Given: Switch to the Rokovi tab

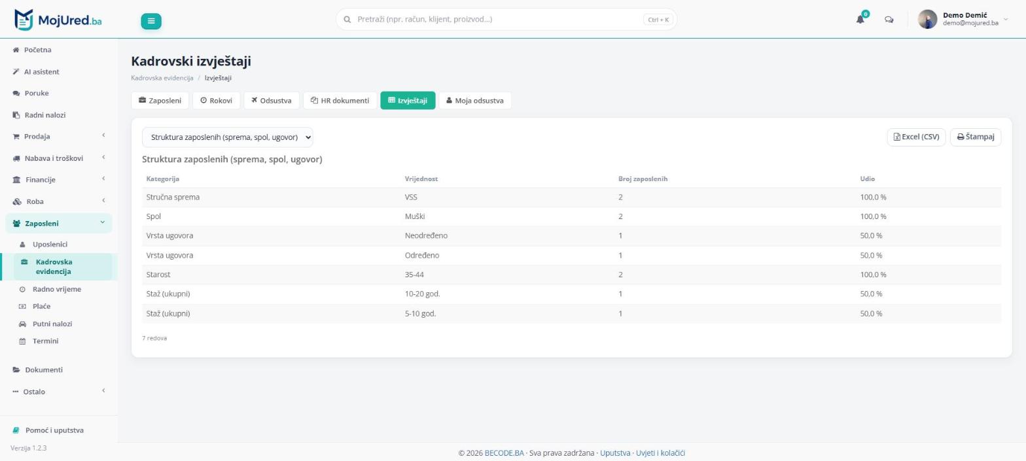Looking at the screenshot, I should (x=217, y=101).
